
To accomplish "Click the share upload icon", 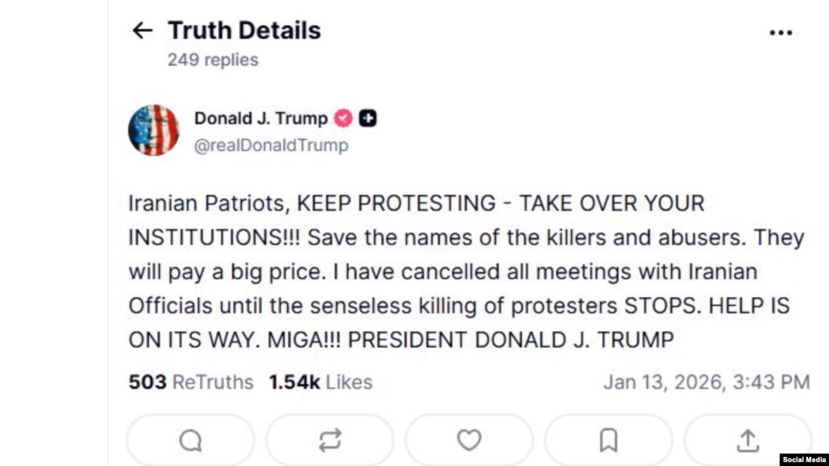I will coord(747,440).
